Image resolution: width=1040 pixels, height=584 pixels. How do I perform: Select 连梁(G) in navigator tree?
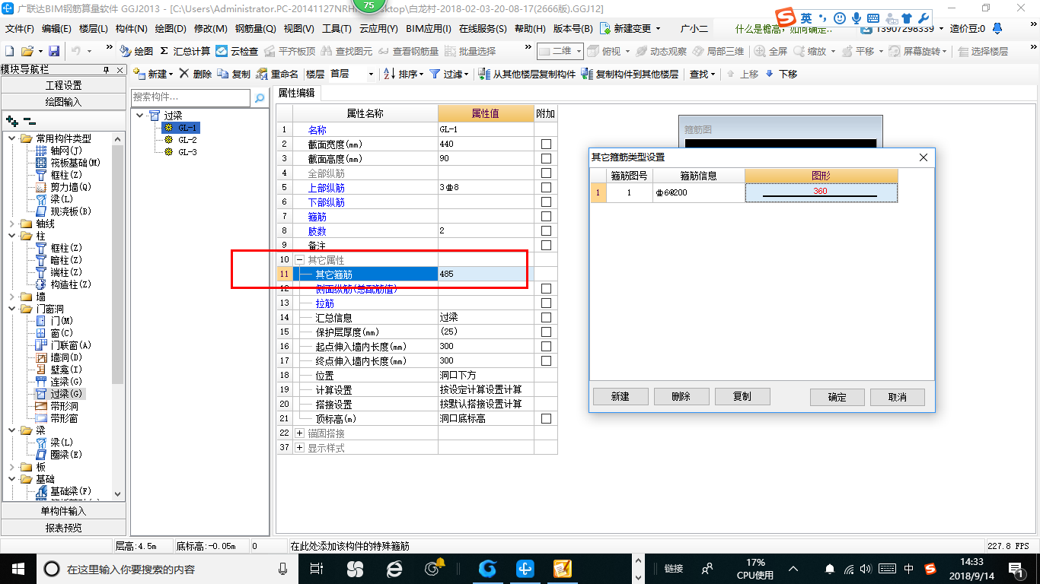(x=65, y=382)
